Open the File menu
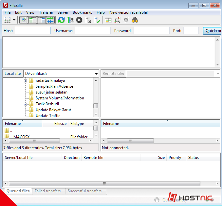Screen dimensions: 222x206 (x=8, y=12)
